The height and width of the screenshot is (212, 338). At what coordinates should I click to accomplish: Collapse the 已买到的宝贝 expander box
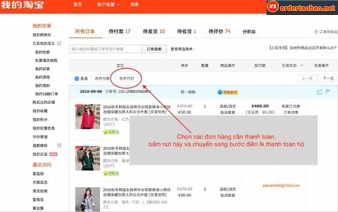pyautogui.click(x=59, y=44)
